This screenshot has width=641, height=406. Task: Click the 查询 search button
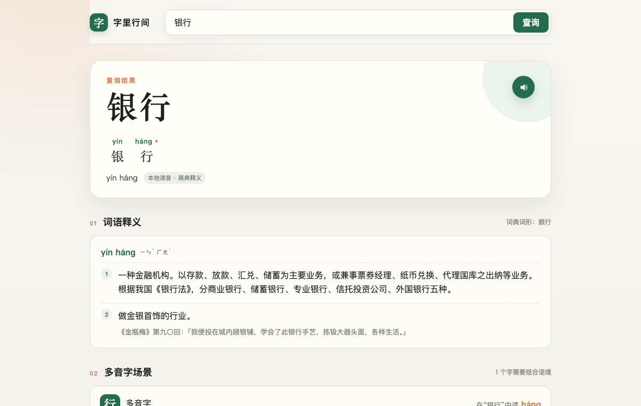click(x=531, y=22)
